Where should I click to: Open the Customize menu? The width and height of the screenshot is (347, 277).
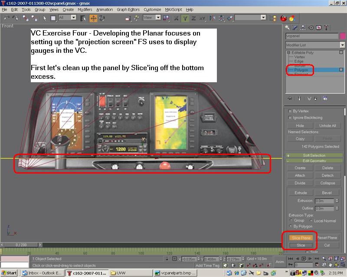pyautogui.click(x=152, y=10)
